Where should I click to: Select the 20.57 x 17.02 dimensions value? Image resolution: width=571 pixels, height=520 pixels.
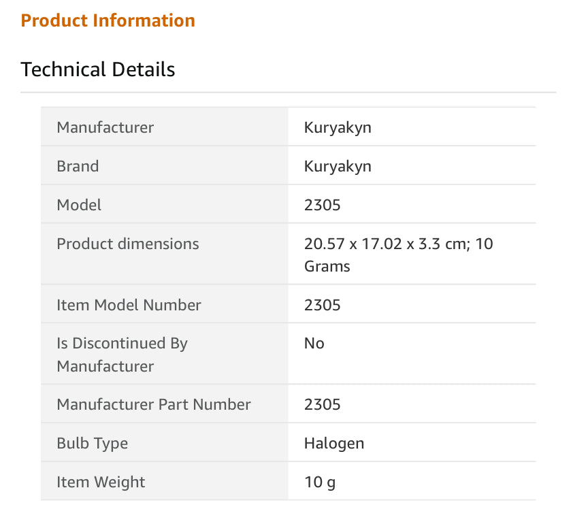coord(398,255)
